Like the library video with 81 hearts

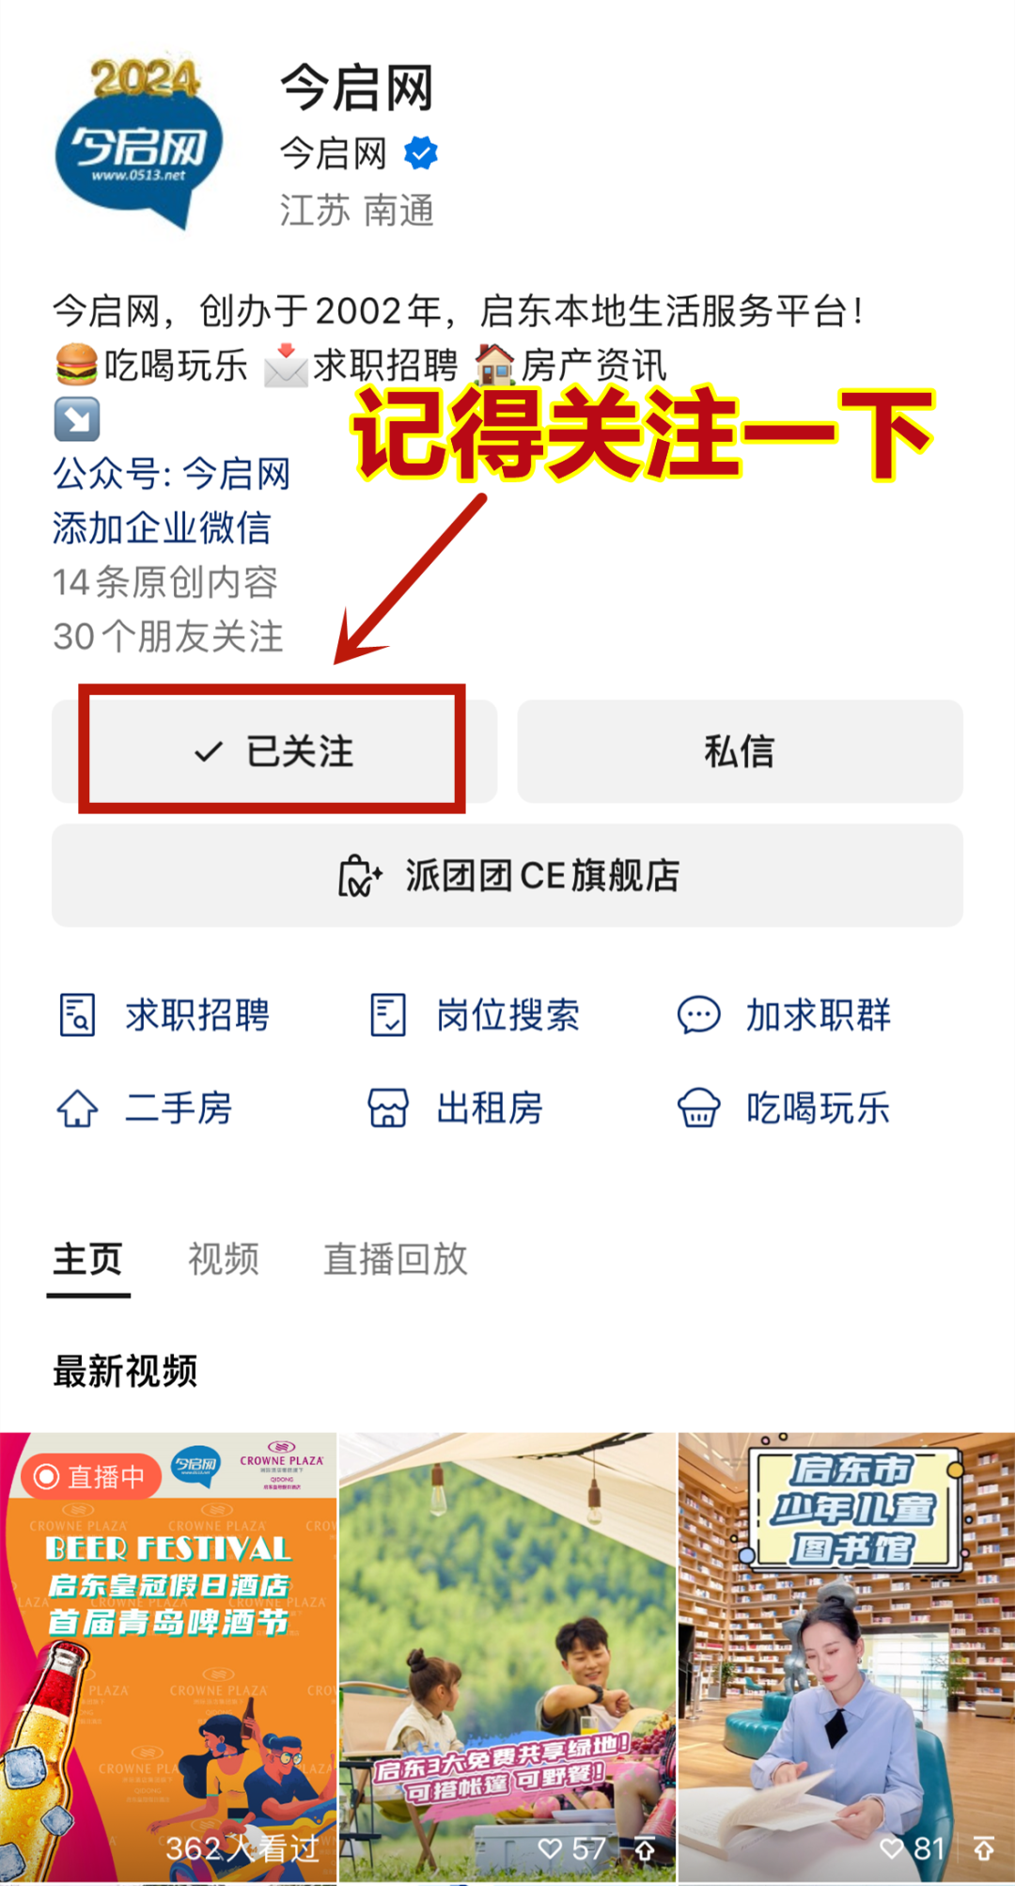pyautogui.click(x=891, y=1849)
